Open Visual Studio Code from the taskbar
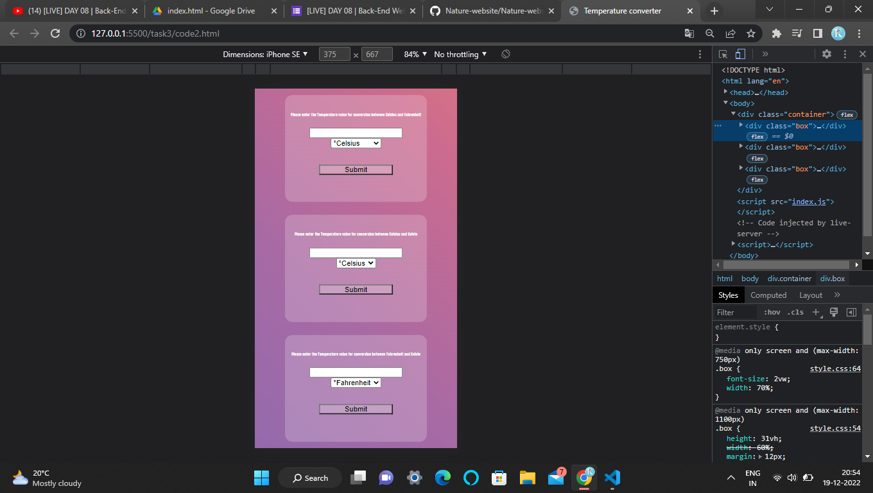The height and width of the screenshot is (493, 873). point(612,478)
